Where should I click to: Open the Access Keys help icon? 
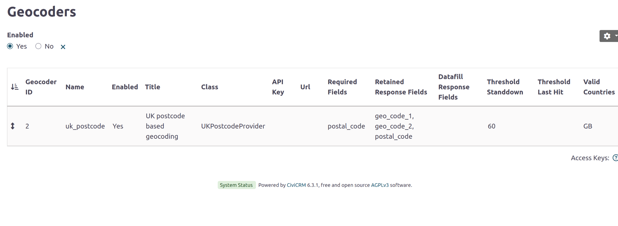tap(615, 158)
